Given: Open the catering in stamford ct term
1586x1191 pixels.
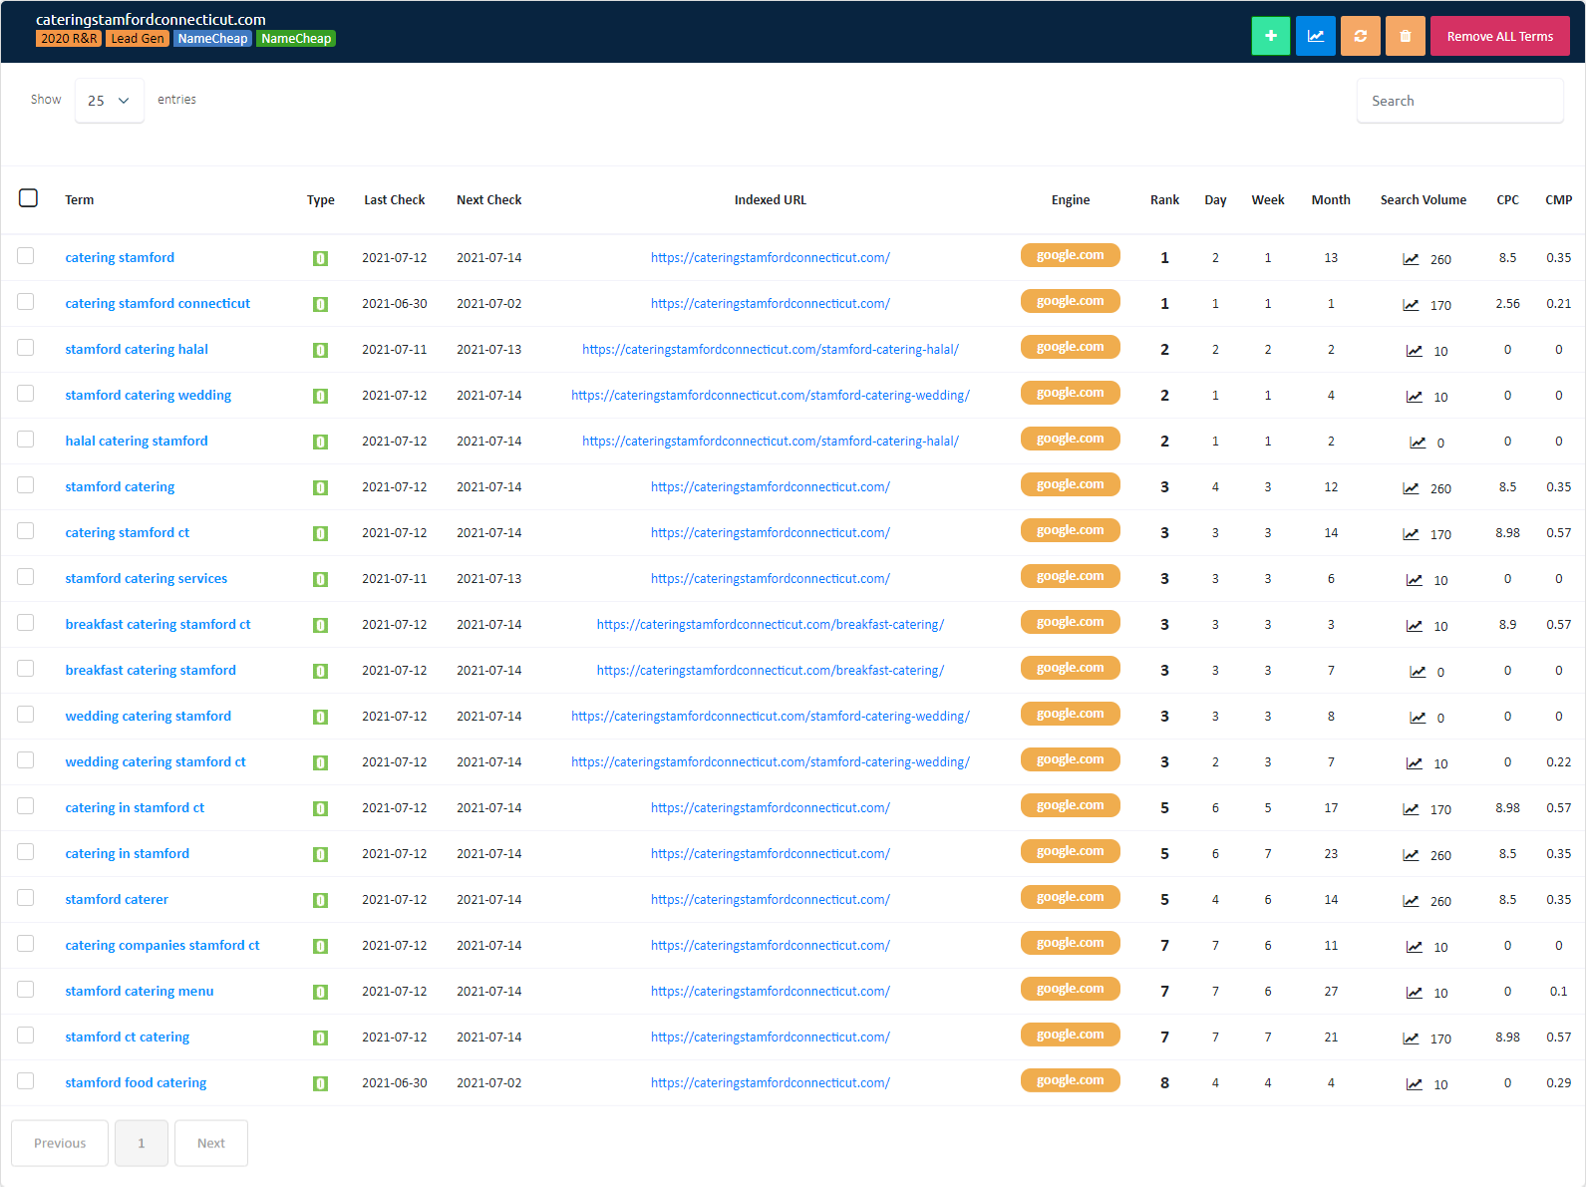Looking at the screenshot, I should [135, 808].
